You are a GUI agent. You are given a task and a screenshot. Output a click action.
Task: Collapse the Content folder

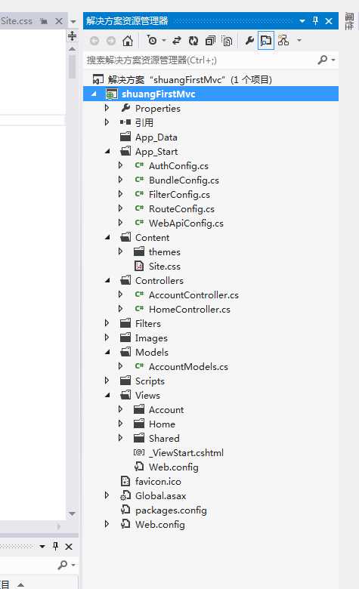point(107,237)
